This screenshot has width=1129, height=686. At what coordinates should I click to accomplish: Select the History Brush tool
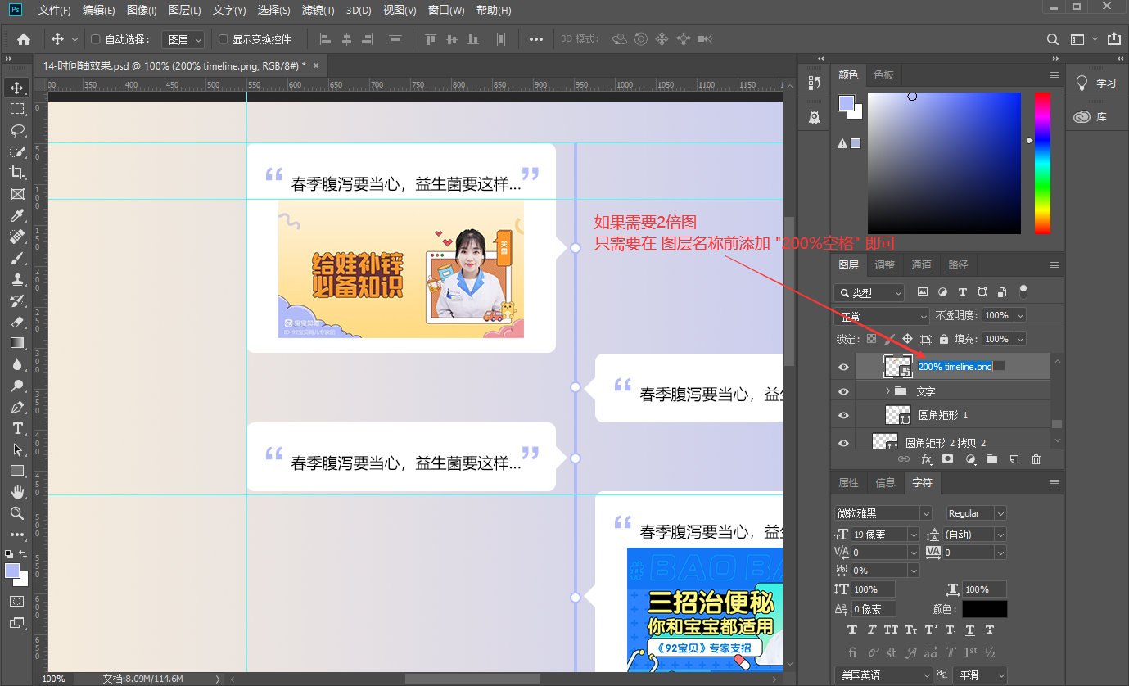(16, 300)
